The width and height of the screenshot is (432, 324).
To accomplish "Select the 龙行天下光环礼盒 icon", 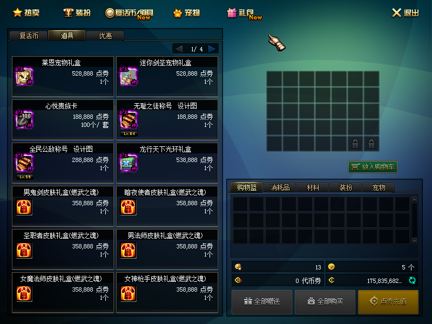I will (128, 163).
